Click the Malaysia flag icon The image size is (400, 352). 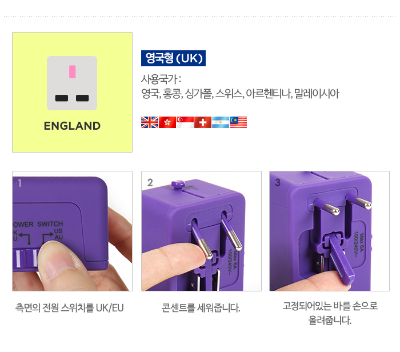point(238,122)
